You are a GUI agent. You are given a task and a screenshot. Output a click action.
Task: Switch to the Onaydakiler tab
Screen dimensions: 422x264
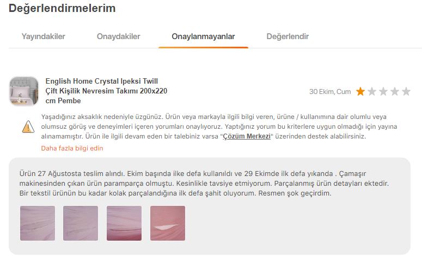[x=118, y=36]
